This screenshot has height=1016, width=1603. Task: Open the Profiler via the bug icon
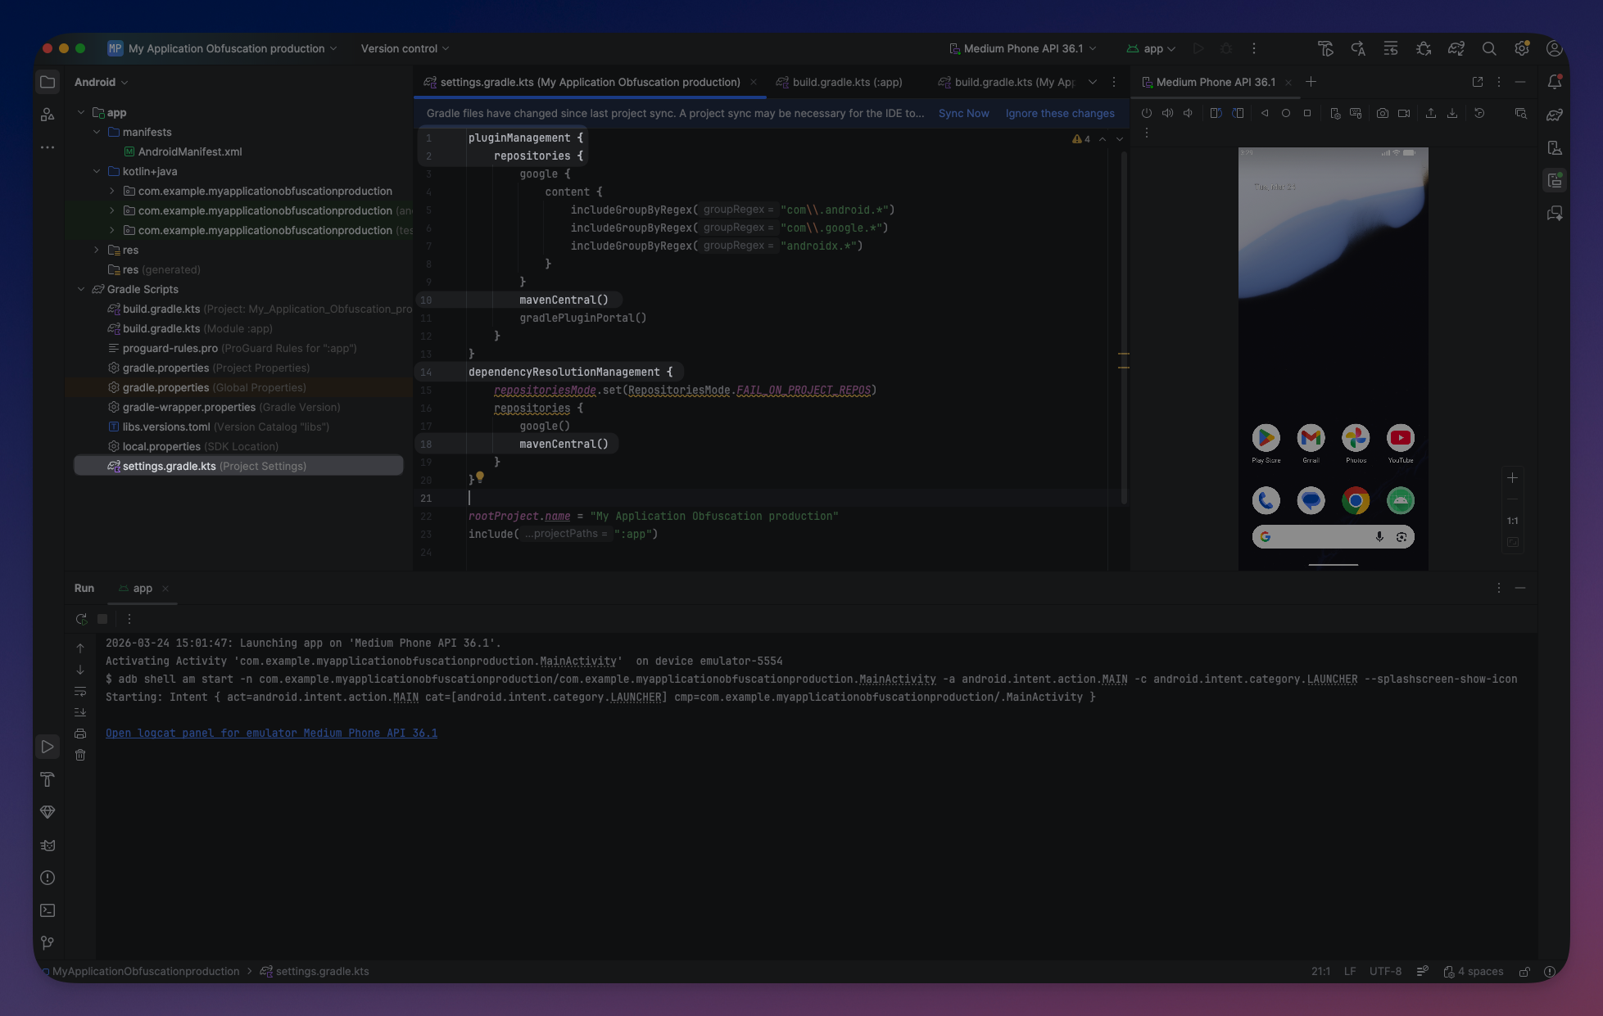point(1424,48)
